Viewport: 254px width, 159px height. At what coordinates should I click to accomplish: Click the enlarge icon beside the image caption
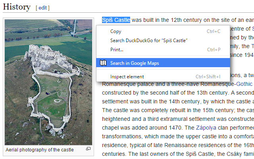(88, 149)
